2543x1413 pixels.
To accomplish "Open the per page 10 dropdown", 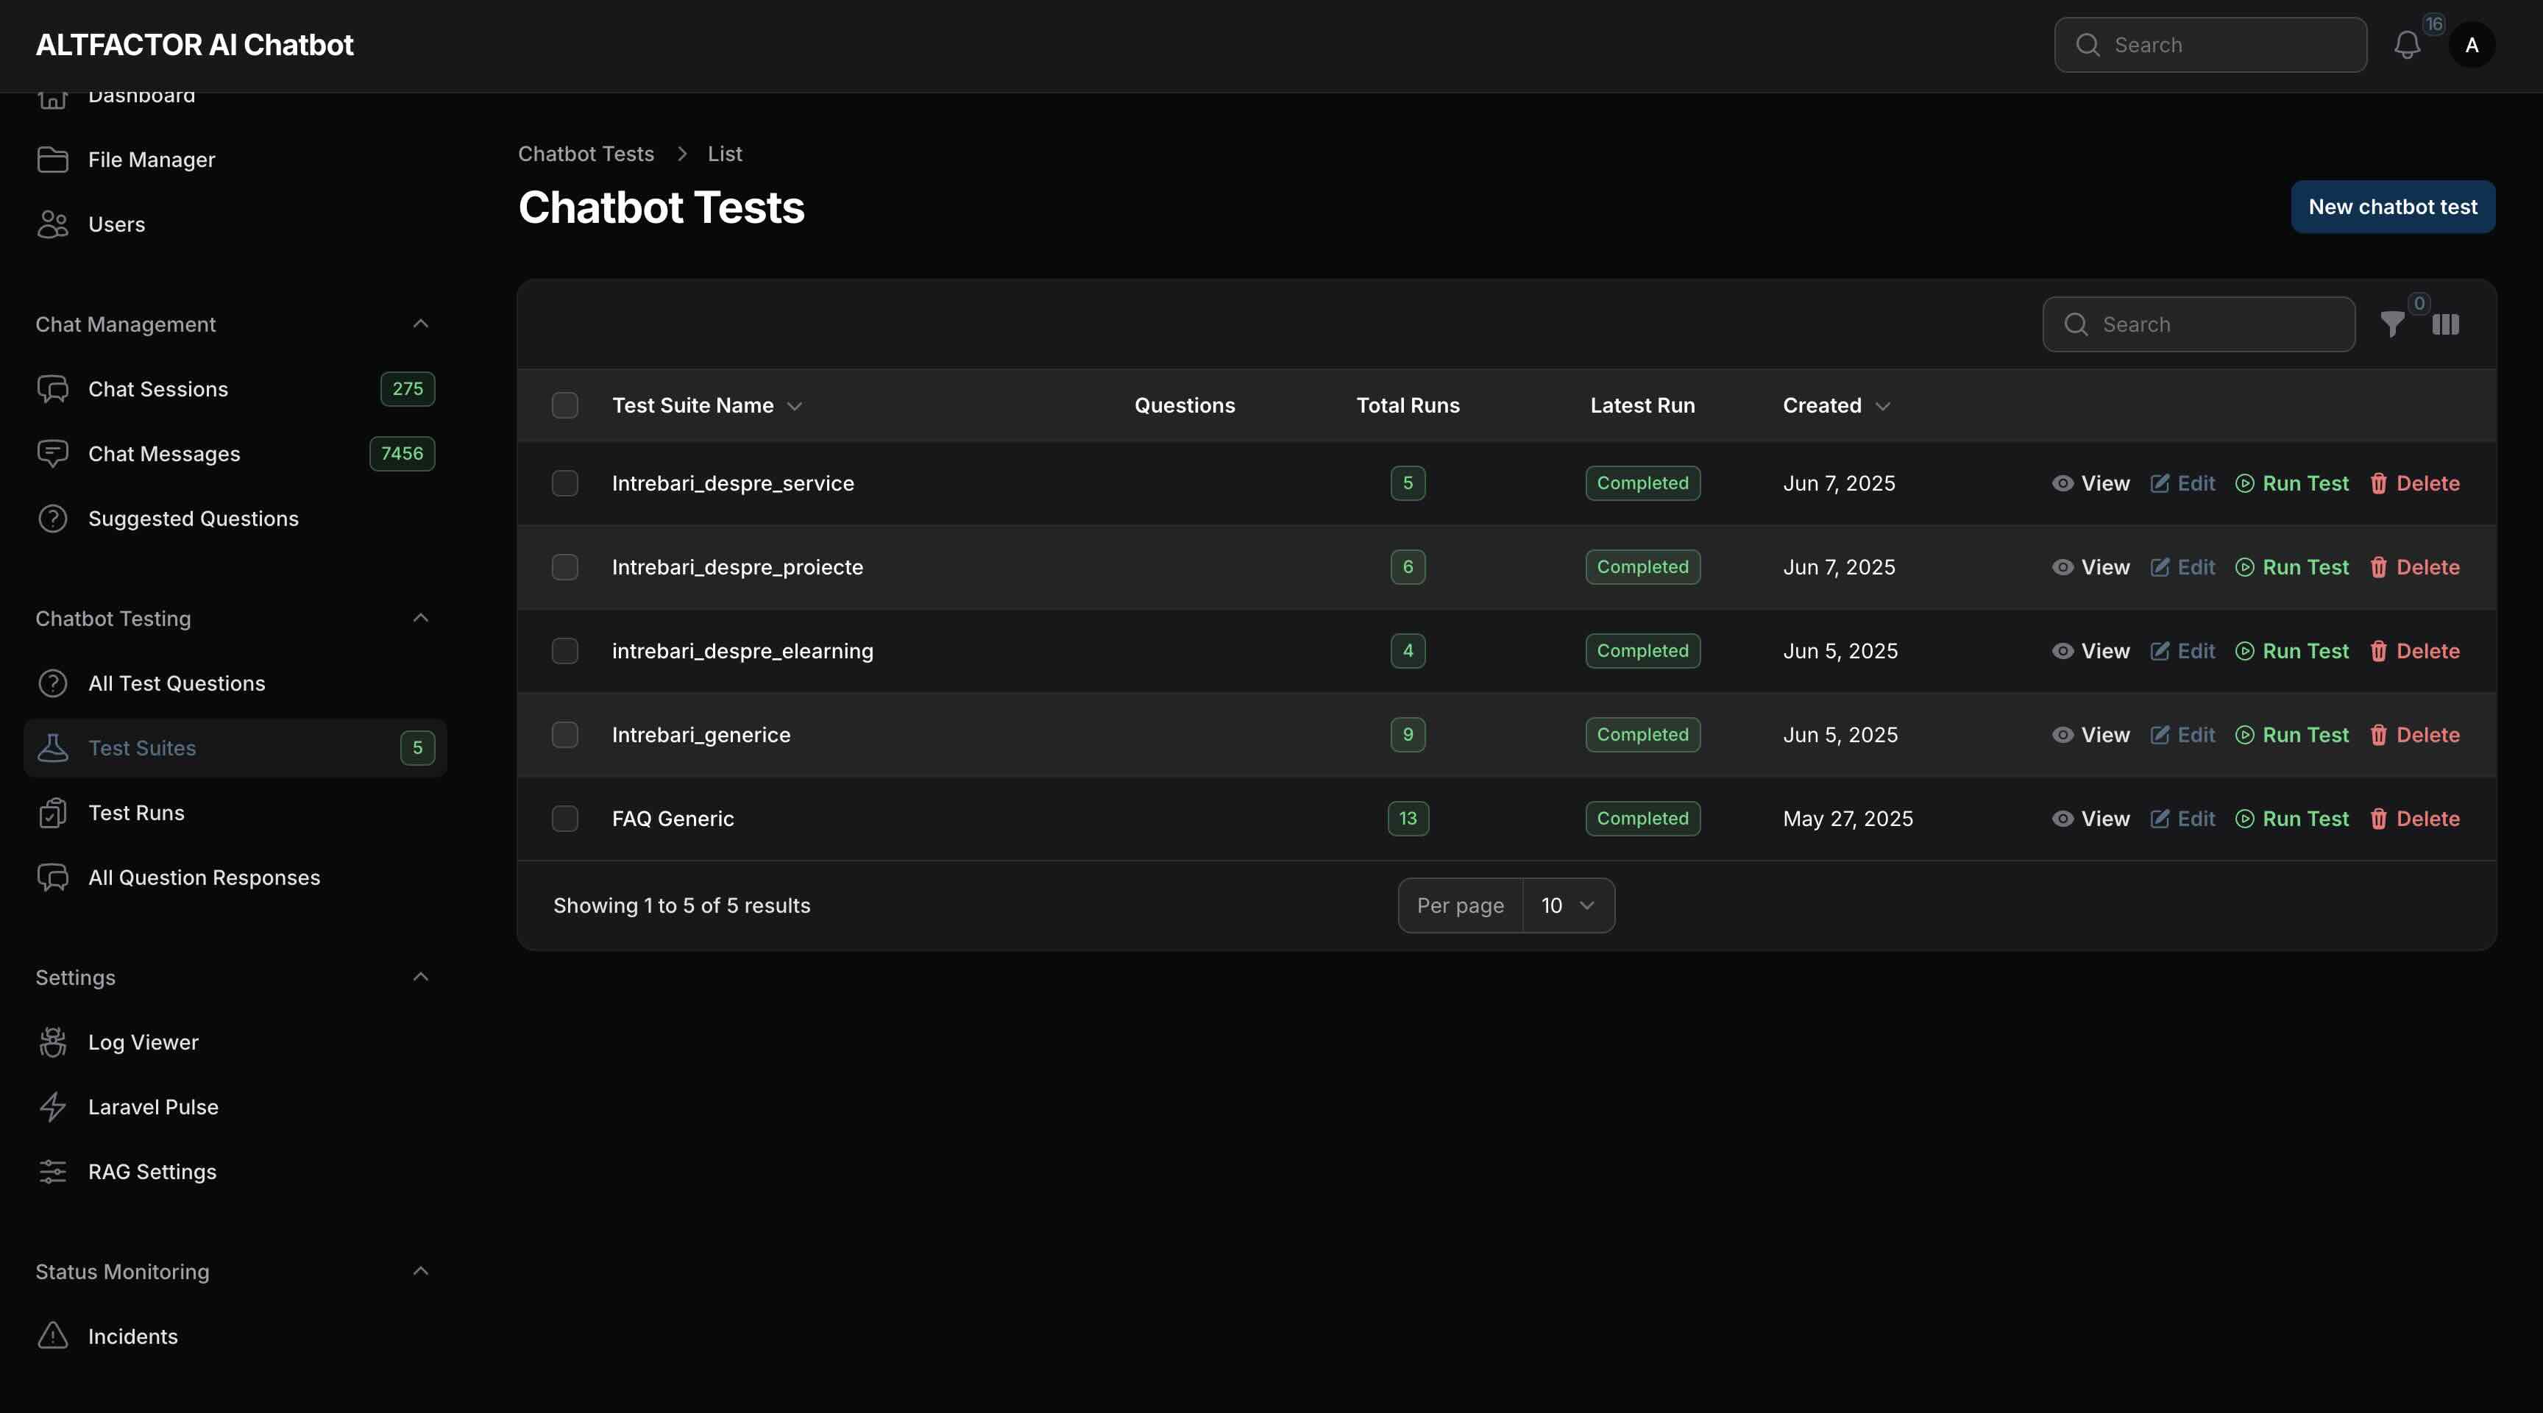I will 1567,905.
